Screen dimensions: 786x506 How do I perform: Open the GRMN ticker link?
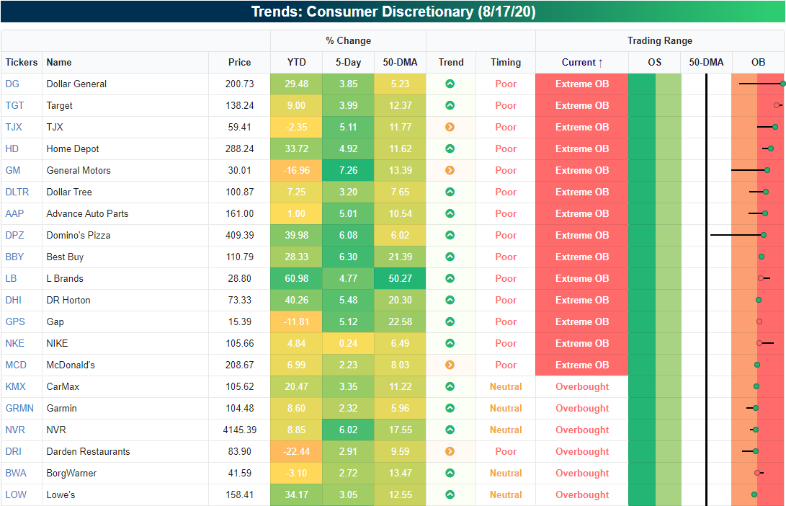pyautogui.click(x=19, y=408)
